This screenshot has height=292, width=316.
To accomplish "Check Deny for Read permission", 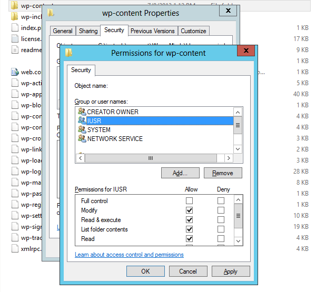I will coord(221,239).
